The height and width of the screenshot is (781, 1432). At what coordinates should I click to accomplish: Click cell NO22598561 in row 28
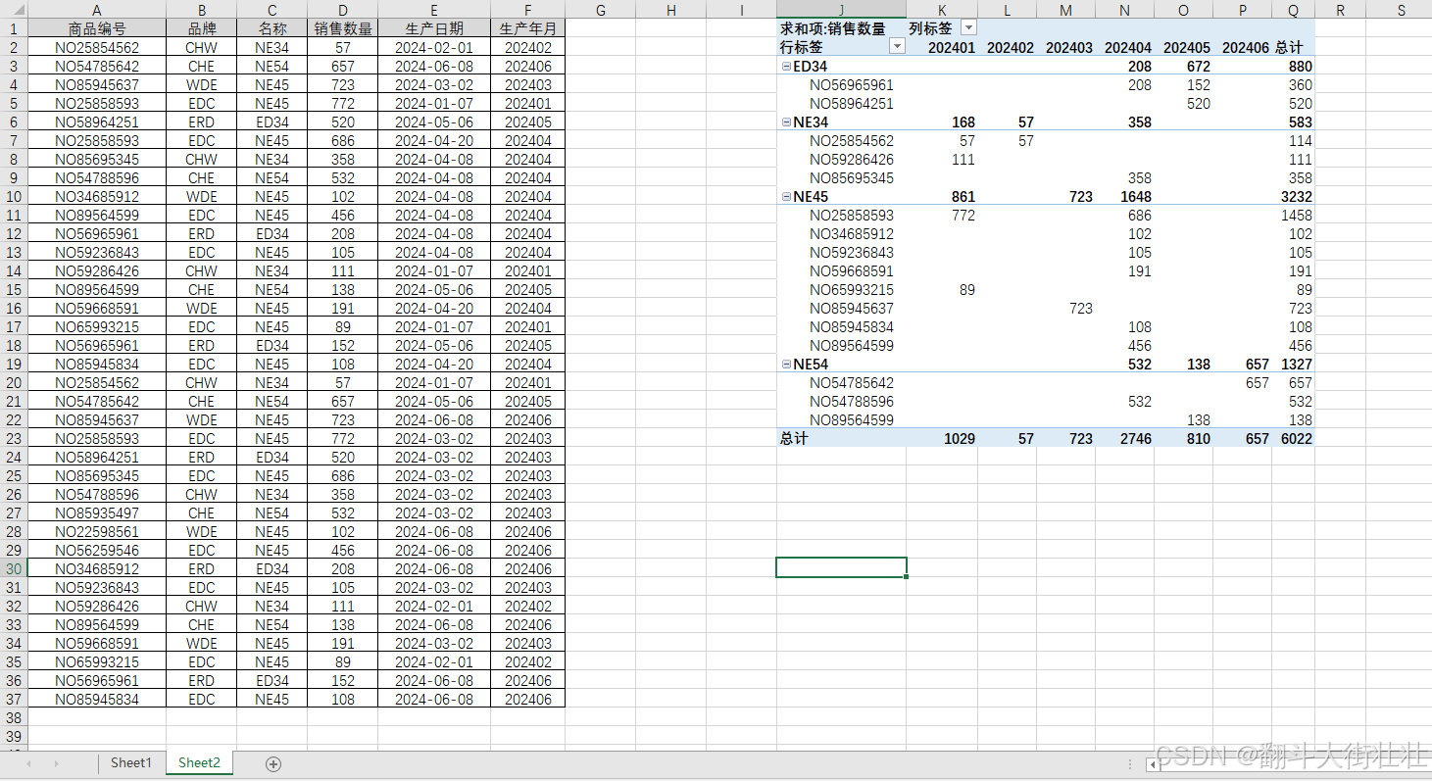pos(97,531)
